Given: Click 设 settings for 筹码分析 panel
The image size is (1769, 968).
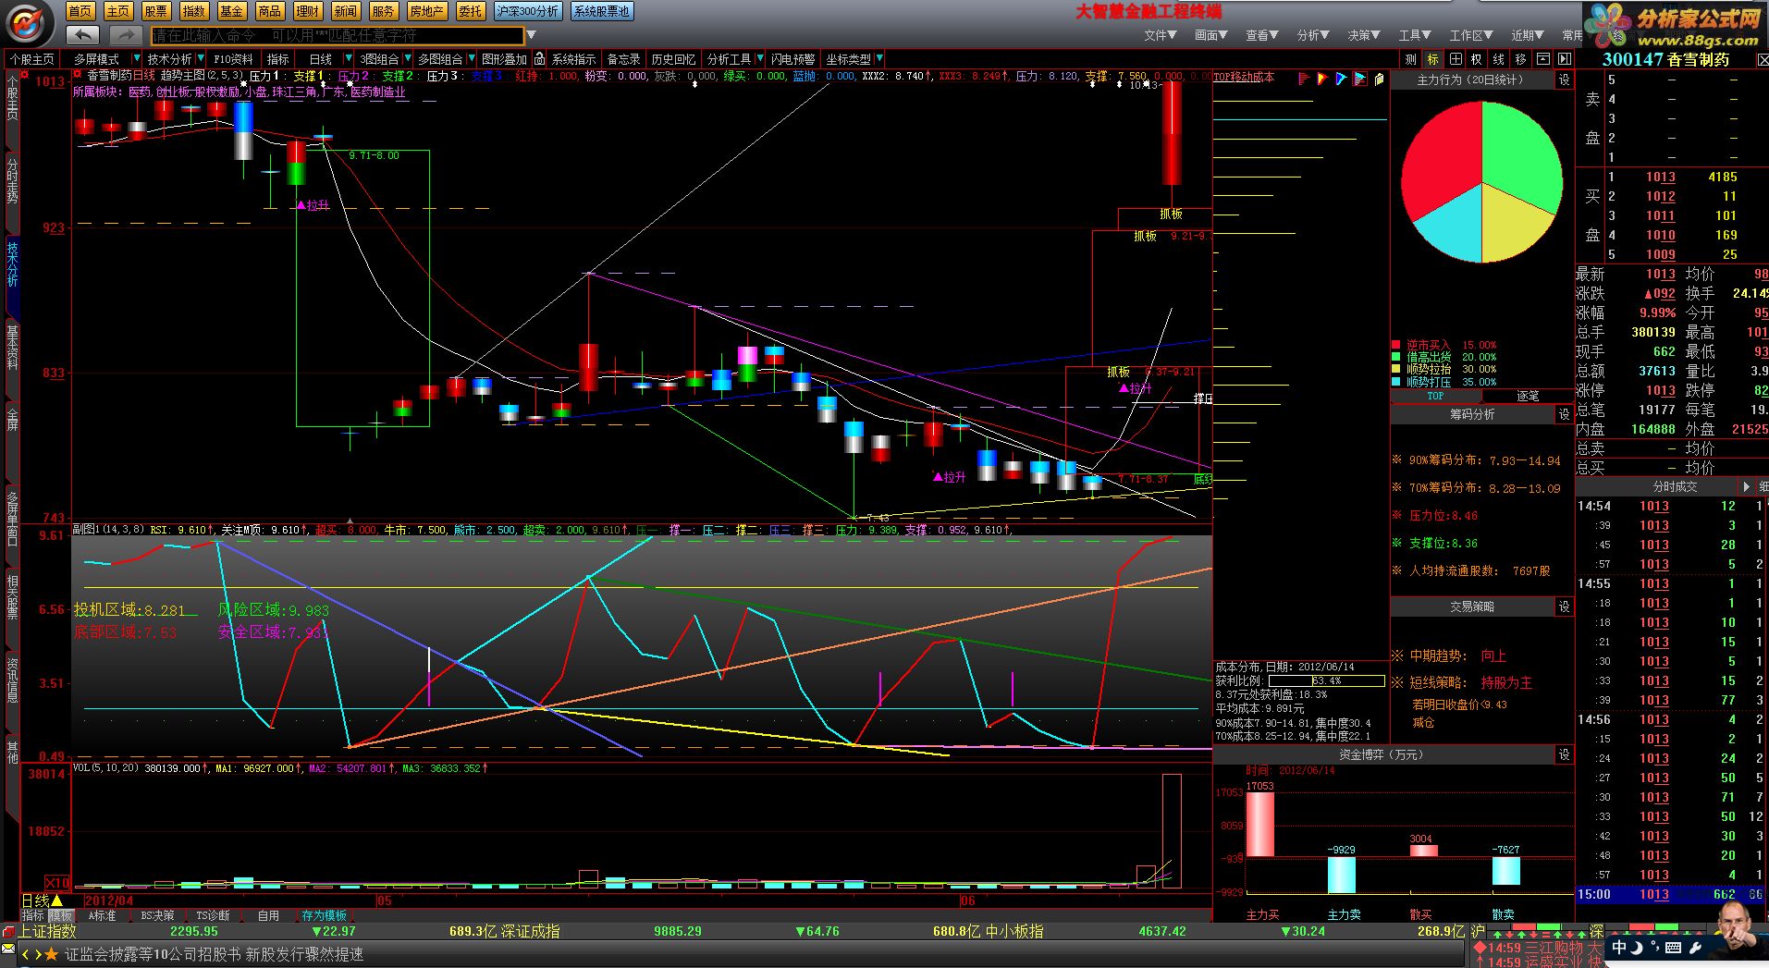Looking at the screenshot, I should (x=1565, y=414).
